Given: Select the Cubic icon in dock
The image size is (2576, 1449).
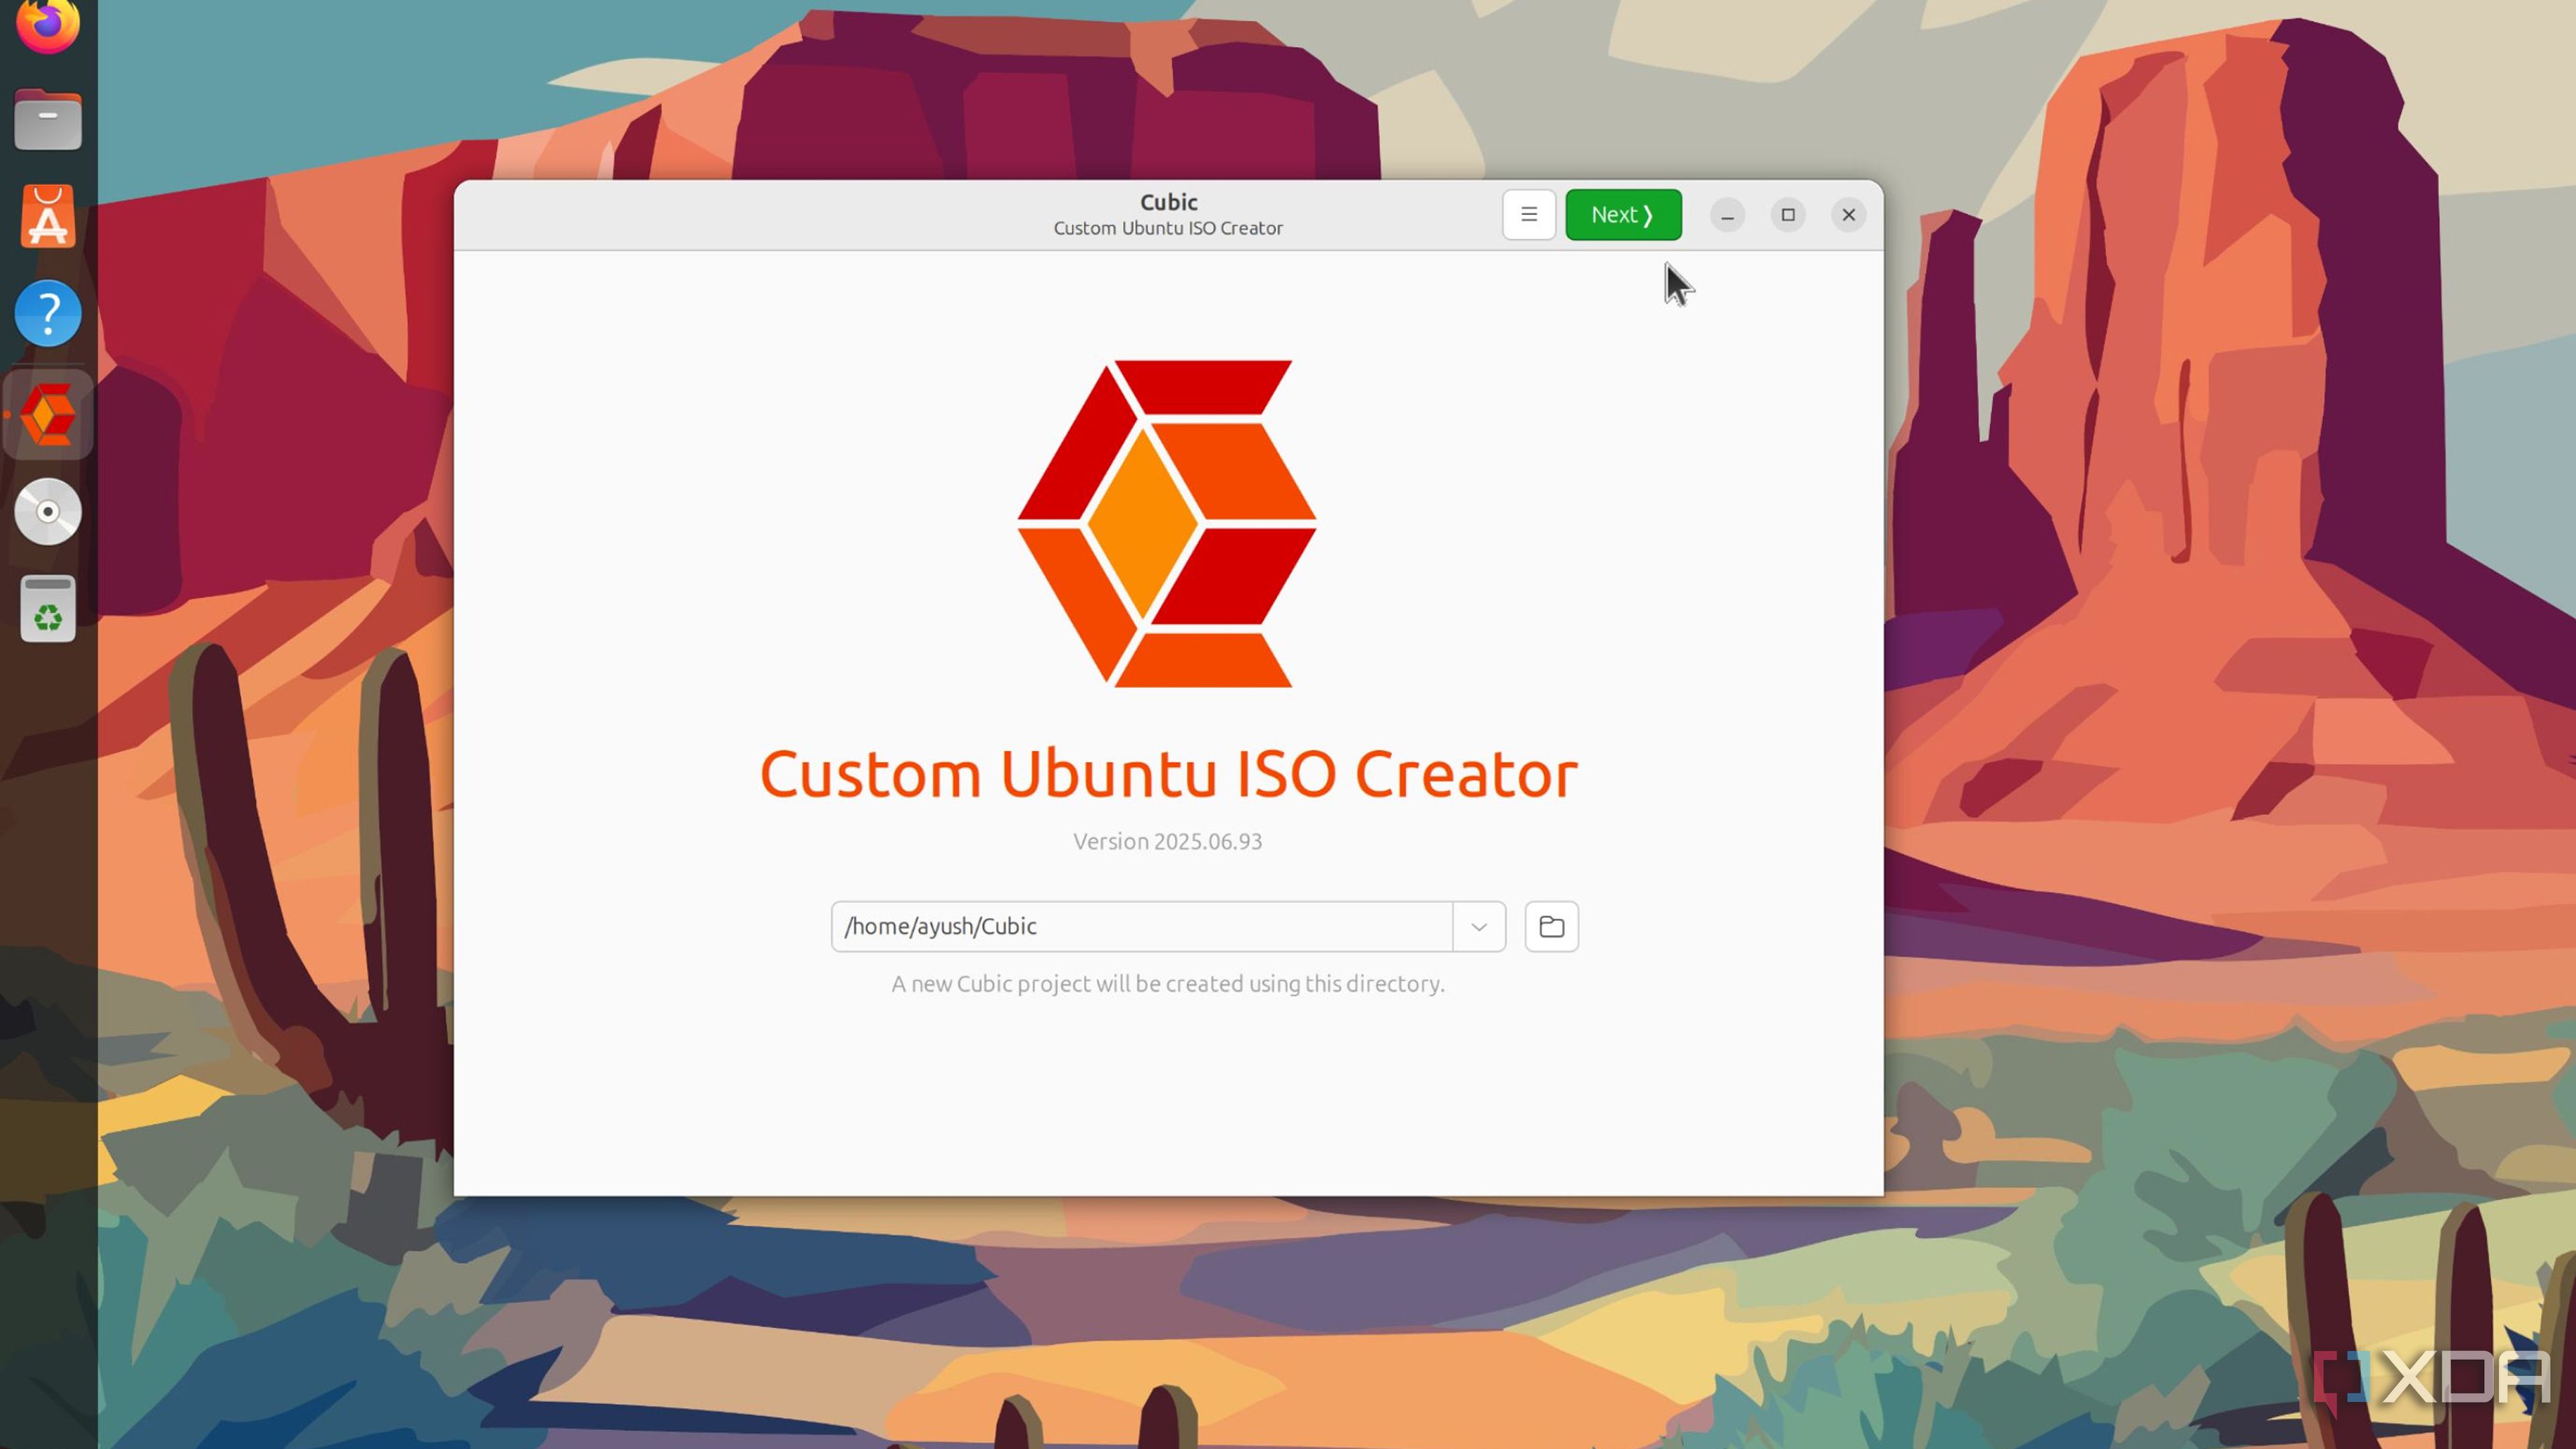Looking at the screenshot, I should tap(48, 414).
